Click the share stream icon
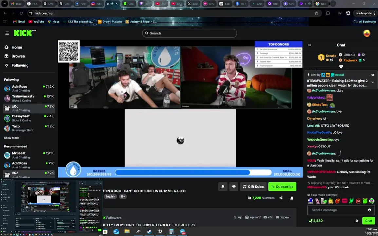 [281, 198]
